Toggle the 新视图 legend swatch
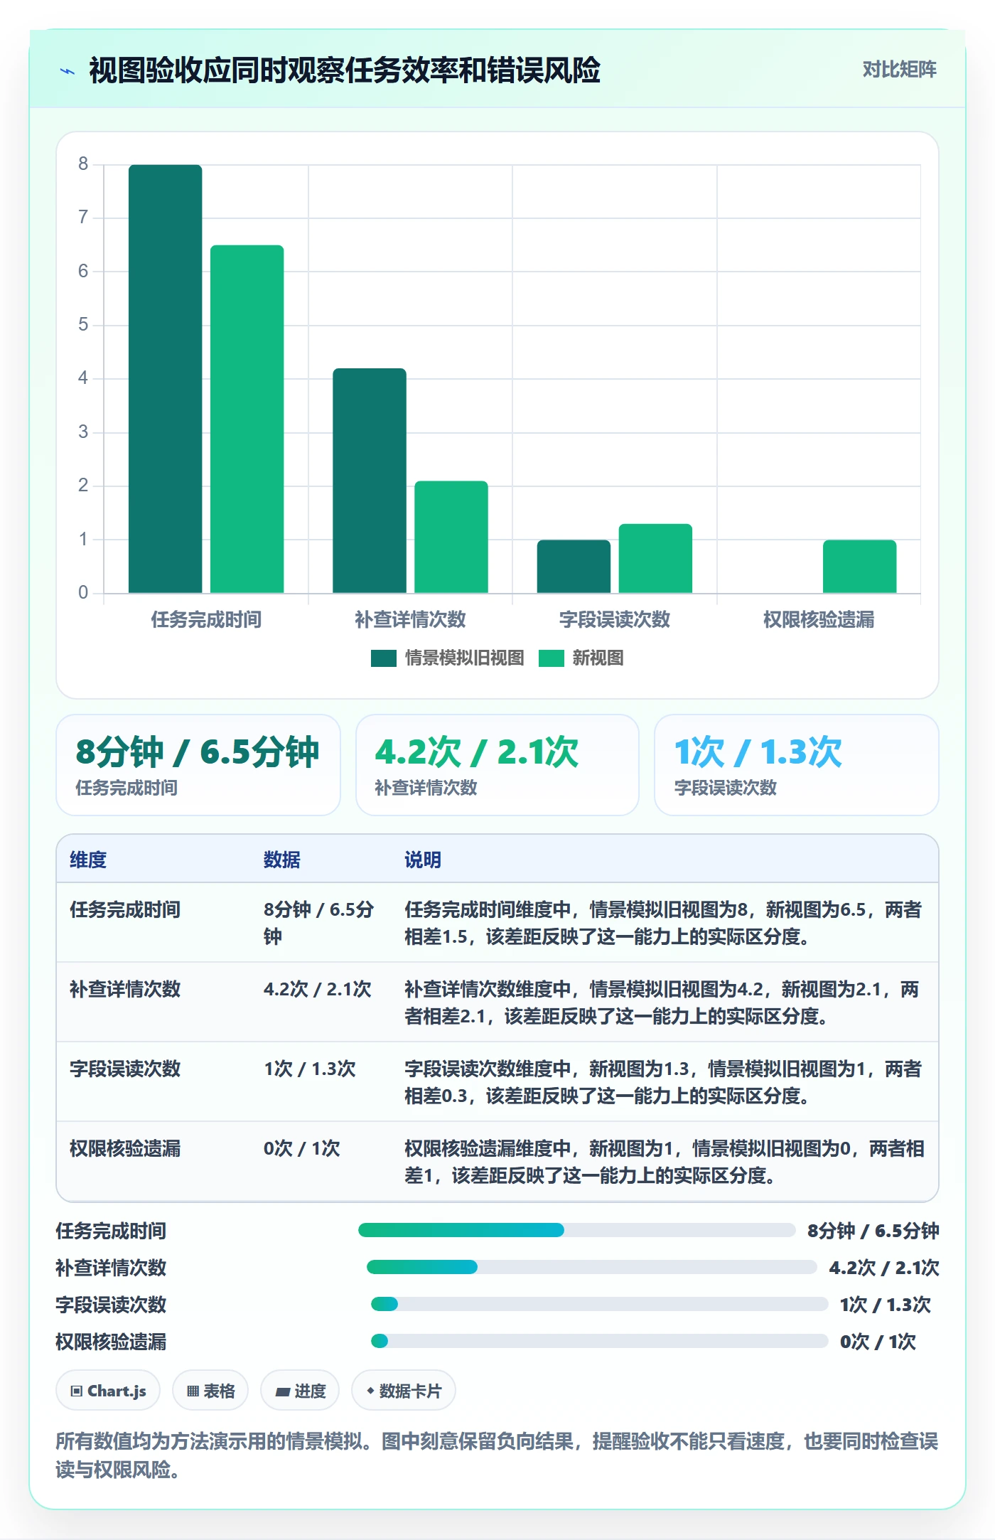The height and width of the screenshot is (1540, 995). click(x=551, y=658)
